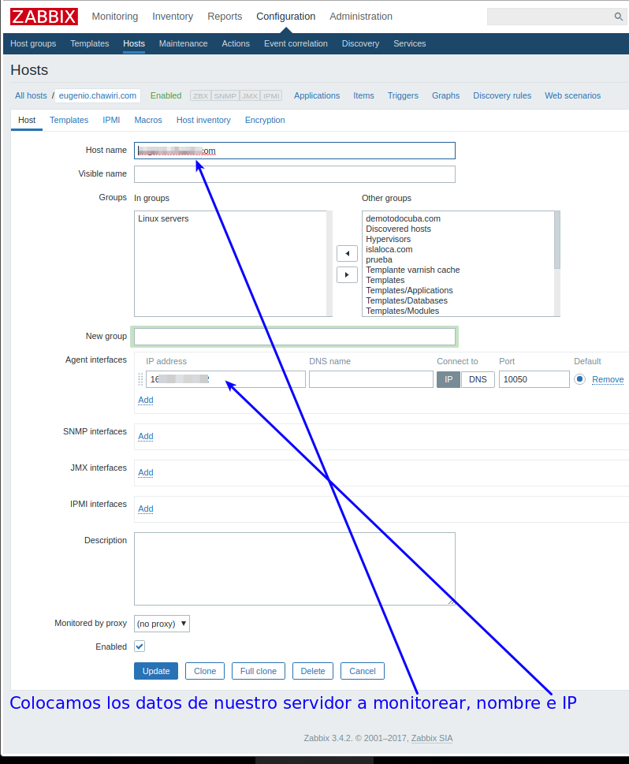Screen dimensions: 629x764
Task: Click Remove on the agent interface
Action: 608,379
